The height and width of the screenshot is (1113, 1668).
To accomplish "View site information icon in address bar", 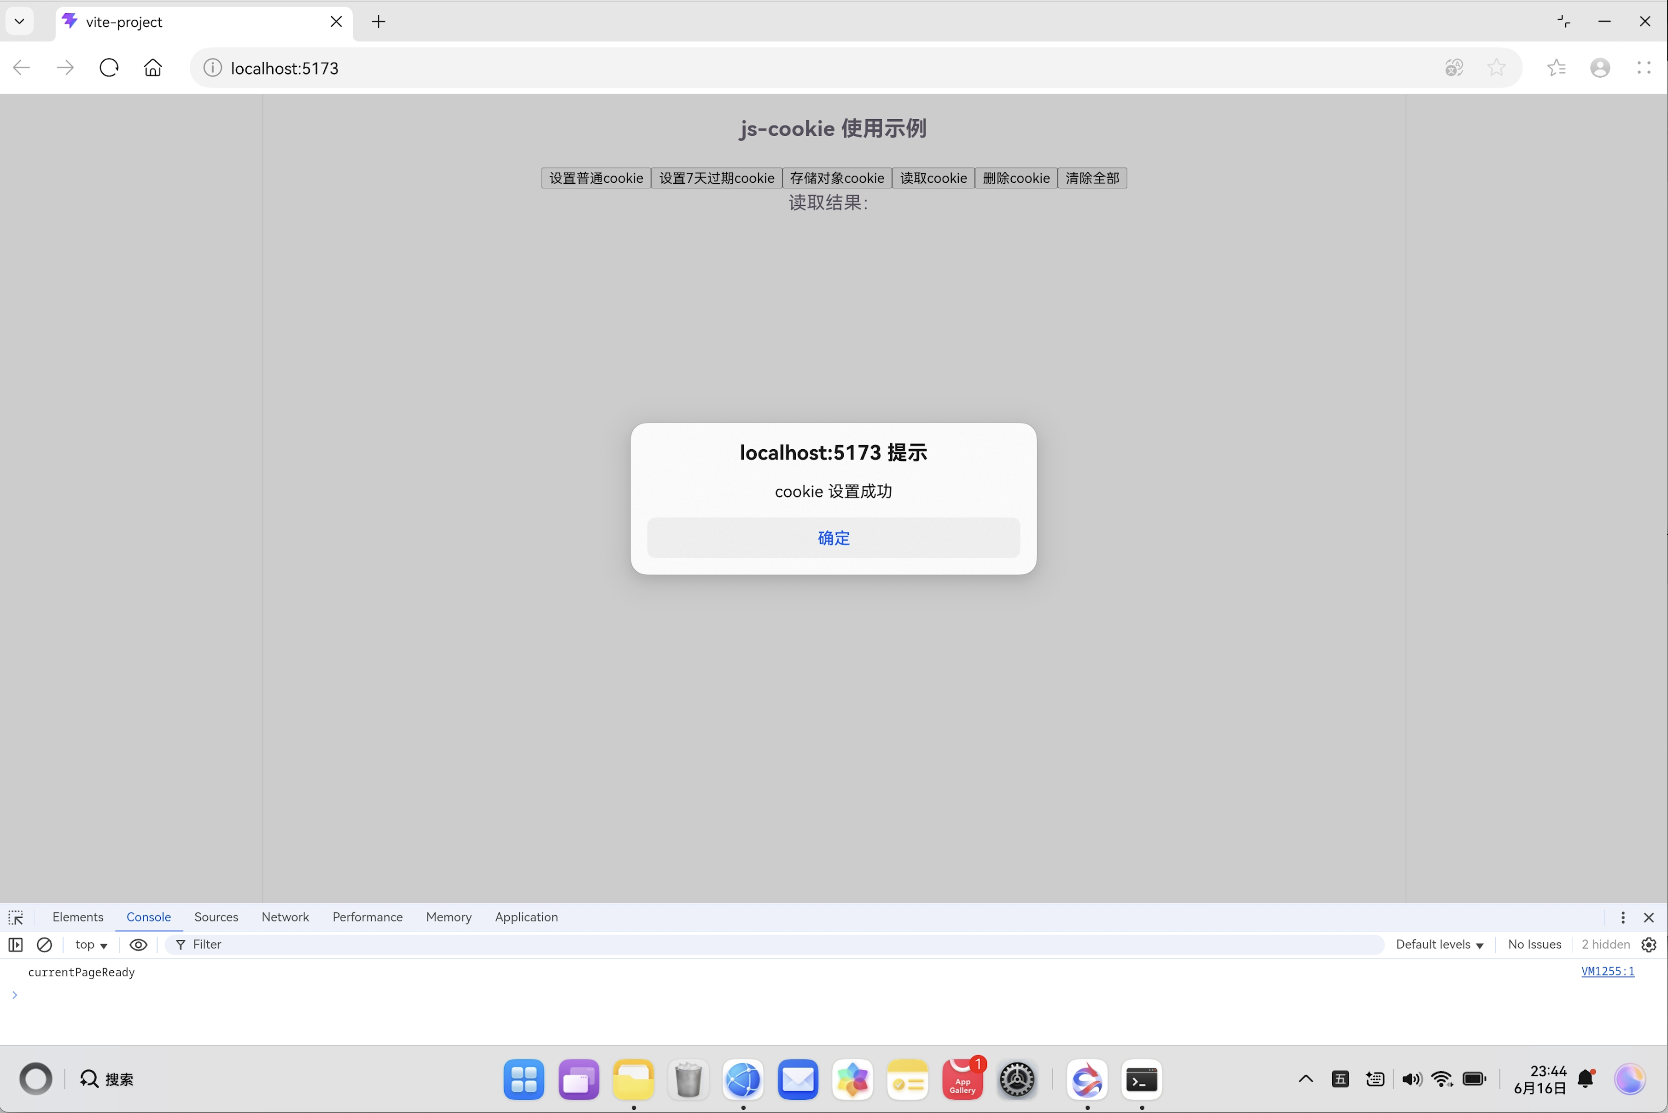I will point(212,67).
